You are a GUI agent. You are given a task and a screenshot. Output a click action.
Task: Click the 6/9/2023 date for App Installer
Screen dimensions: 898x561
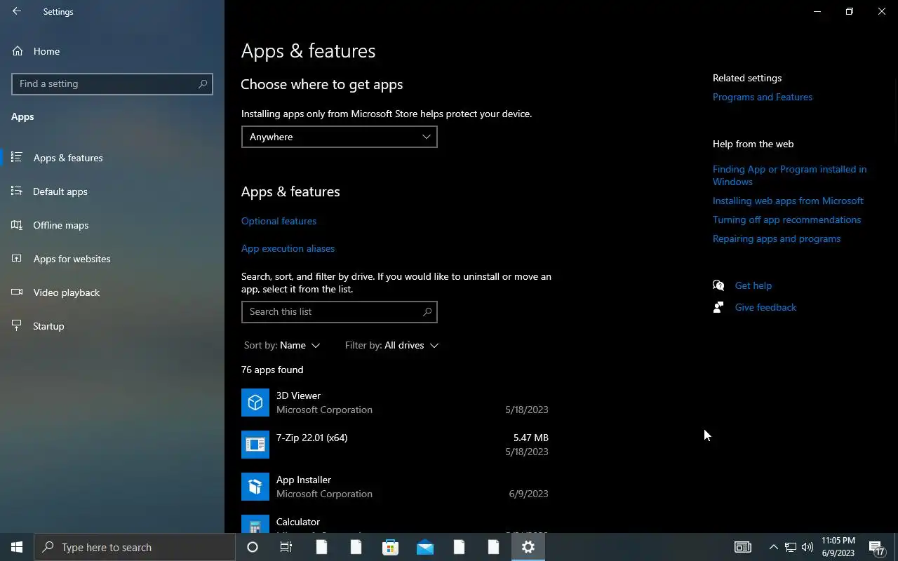(528, 494)
